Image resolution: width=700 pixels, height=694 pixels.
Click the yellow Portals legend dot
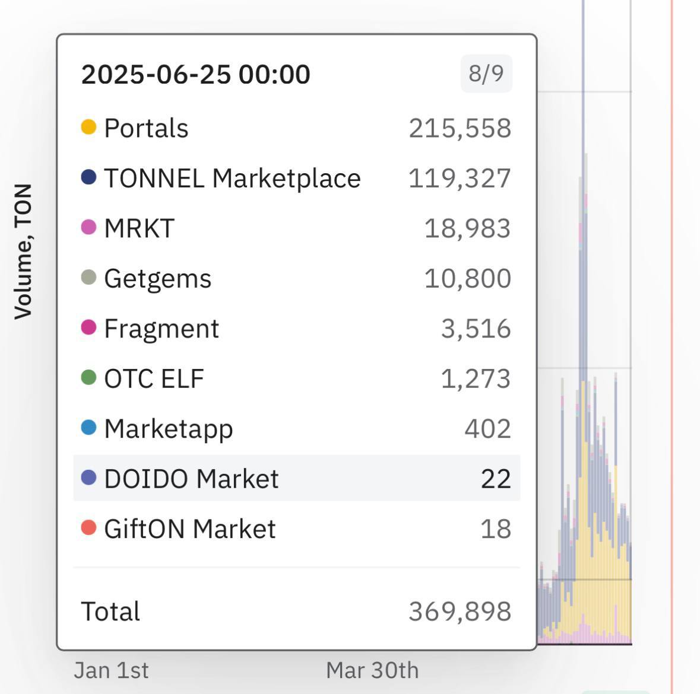[88, 127]
